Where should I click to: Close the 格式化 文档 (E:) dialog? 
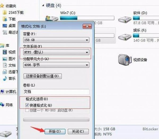click(x=87, y=26)
